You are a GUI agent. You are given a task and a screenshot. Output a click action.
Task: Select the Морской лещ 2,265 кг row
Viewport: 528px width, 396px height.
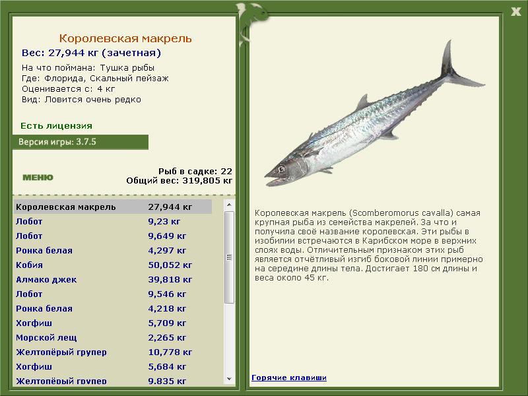[x=113, y=337]
